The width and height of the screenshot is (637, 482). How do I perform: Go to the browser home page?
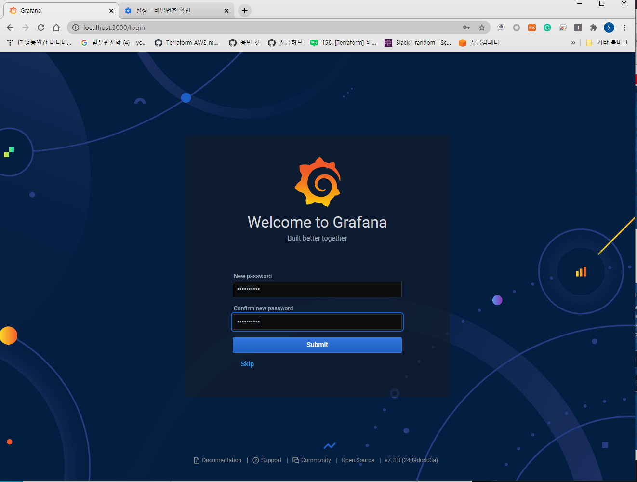pos(56,27)
